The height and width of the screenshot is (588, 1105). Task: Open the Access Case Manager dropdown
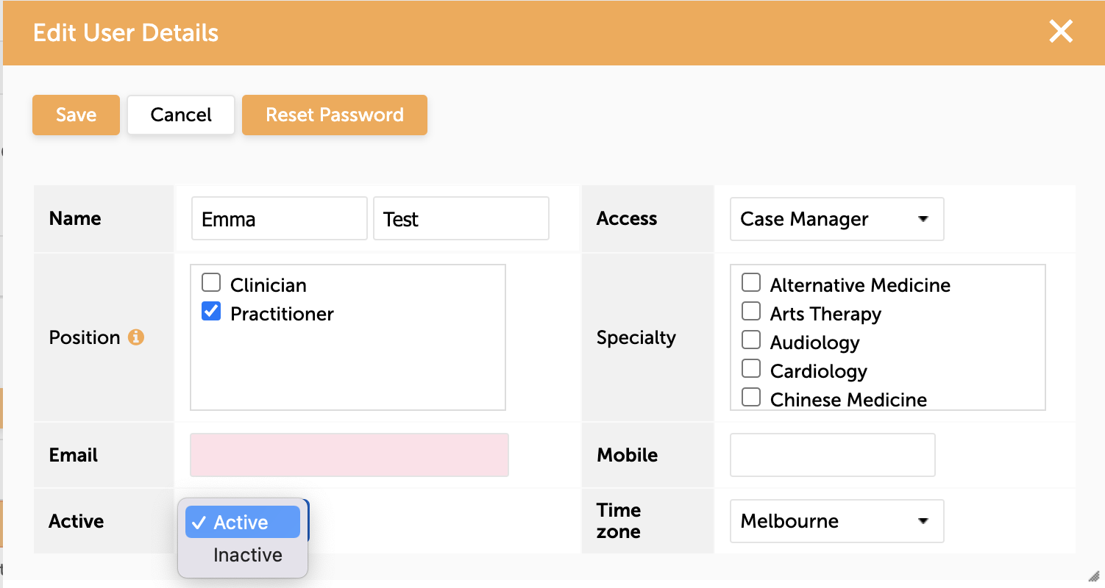click(x=836, y=219)
